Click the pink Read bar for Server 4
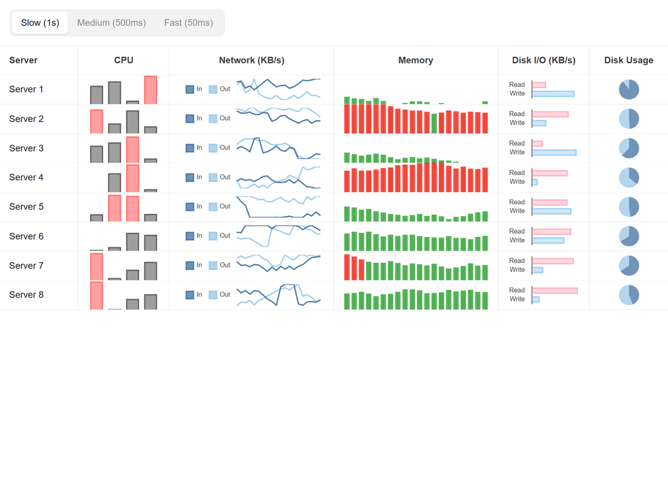Image resolution: width=668 pixels, height=501 pixels. coord(551,172)
